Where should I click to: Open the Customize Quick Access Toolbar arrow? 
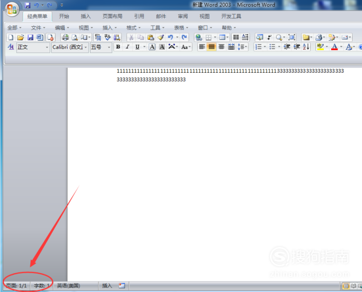tap(62, 5)
